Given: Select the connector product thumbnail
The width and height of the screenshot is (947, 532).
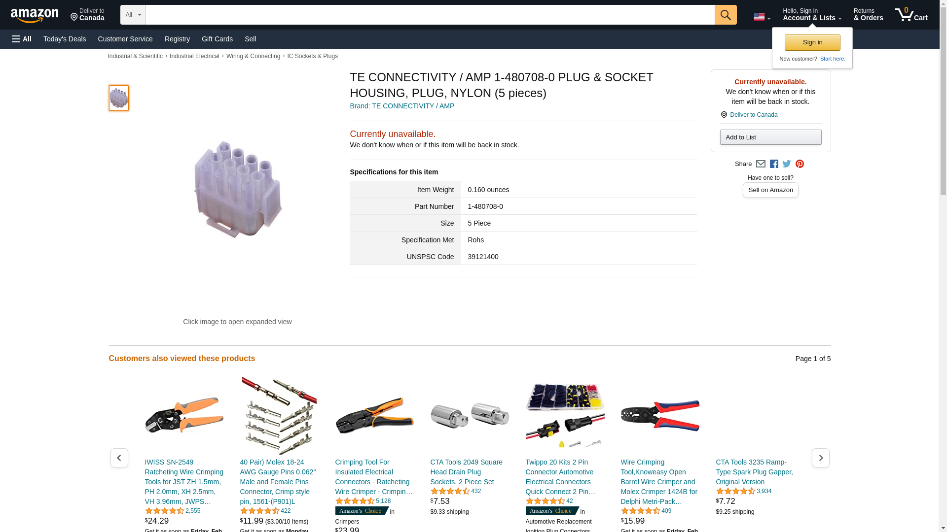Looking at the screenshot, I should [x=119, y=98].
